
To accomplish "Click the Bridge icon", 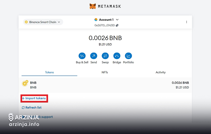I will (117, 56).
